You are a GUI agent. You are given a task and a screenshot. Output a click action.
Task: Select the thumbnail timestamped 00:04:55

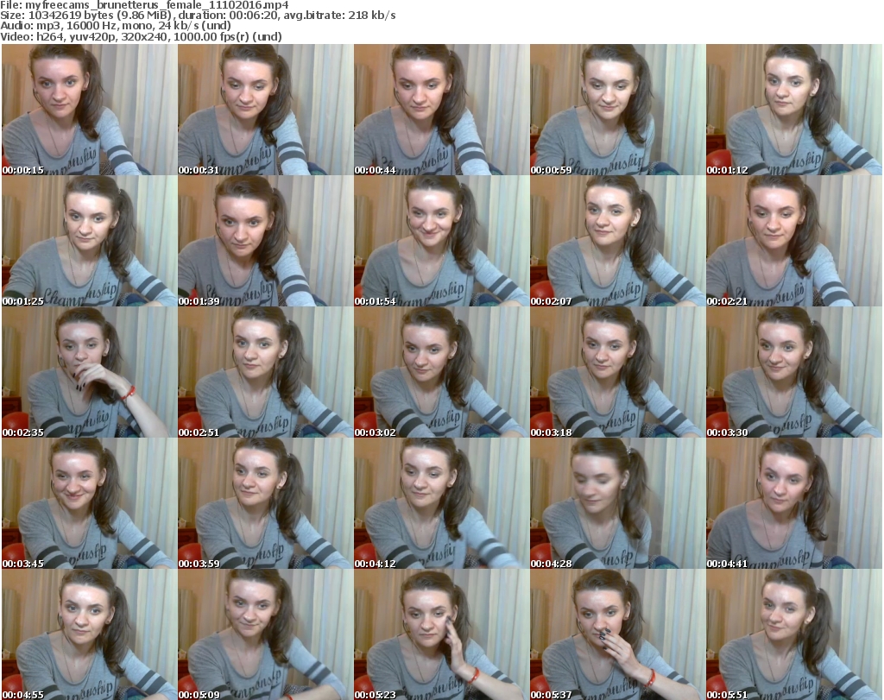89,634
